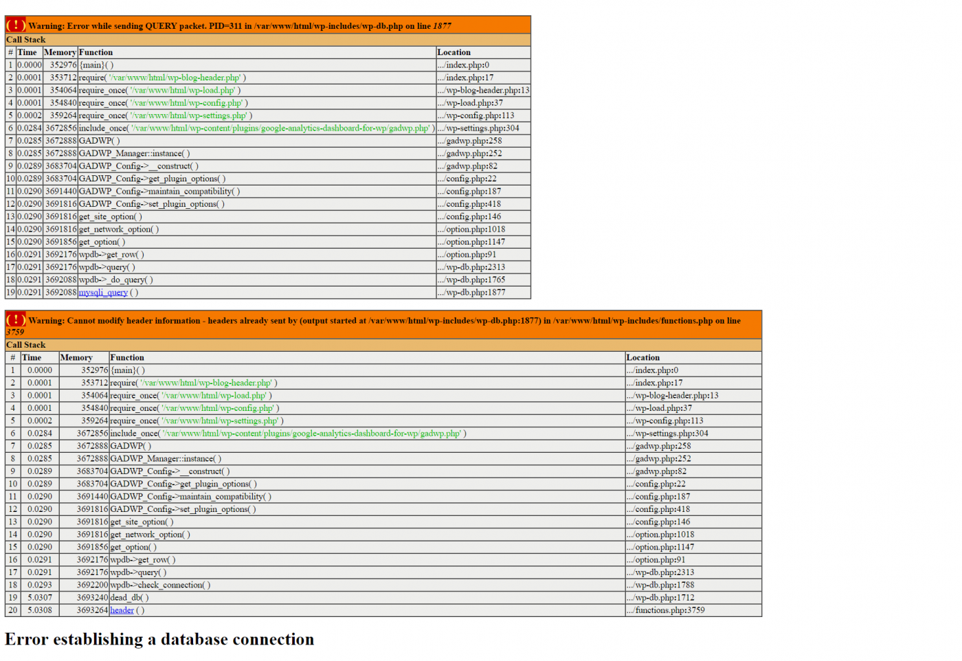The image size is (962, 661).
Task: Select GADWP_Config->set_plugin_options() in the header information table
Action: point(183,509)
